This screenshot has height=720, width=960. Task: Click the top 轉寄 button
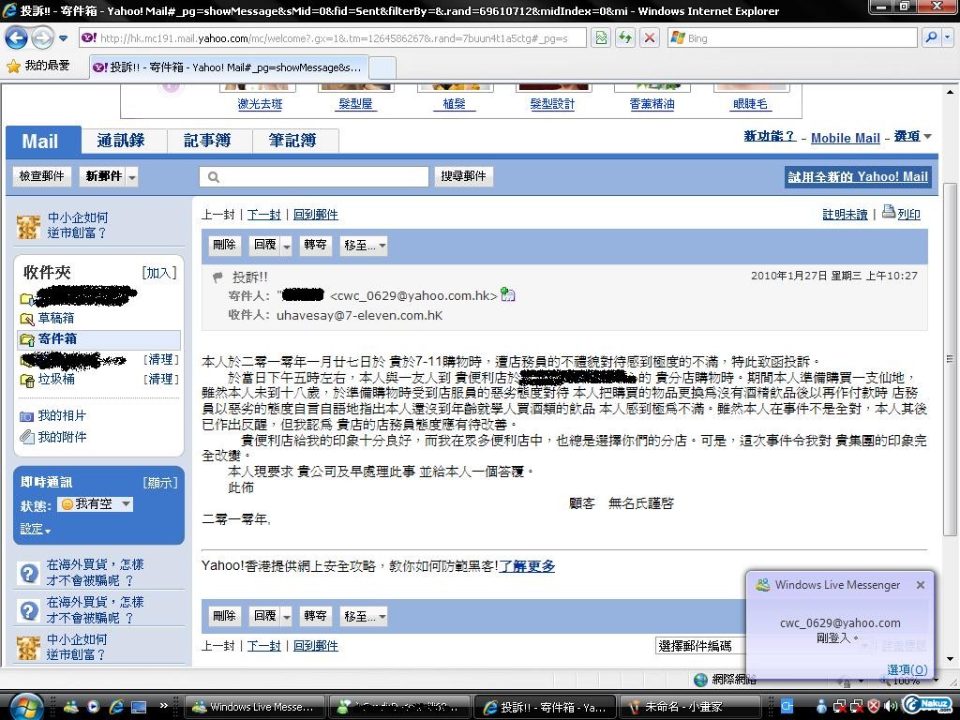(x=315, y=245)
